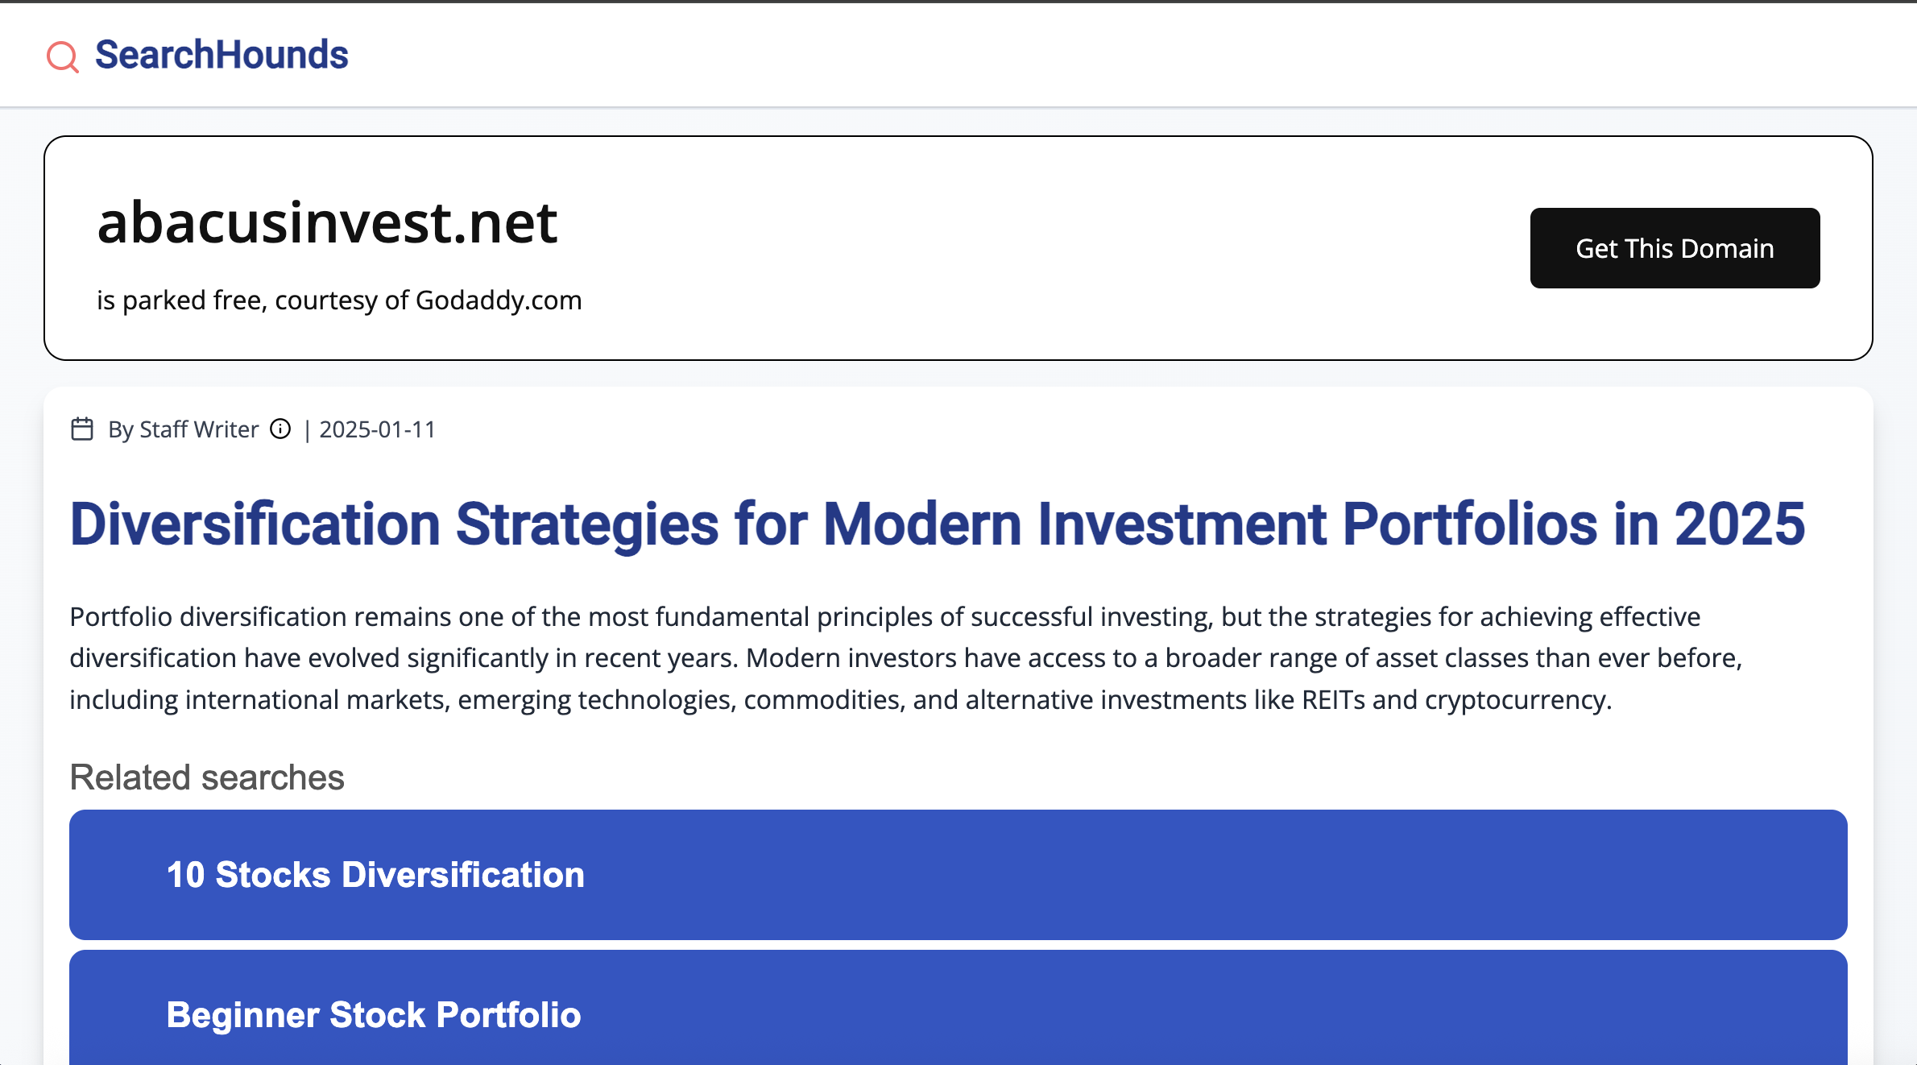Viewport: 1917px width, 1065px height.
Task: Go to the SearchHounds home link
Action: click(x=222, y=55)
